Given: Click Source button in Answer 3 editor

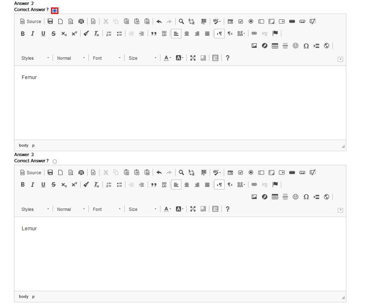Looking at the screenshot, I should [x=31, y=173].
